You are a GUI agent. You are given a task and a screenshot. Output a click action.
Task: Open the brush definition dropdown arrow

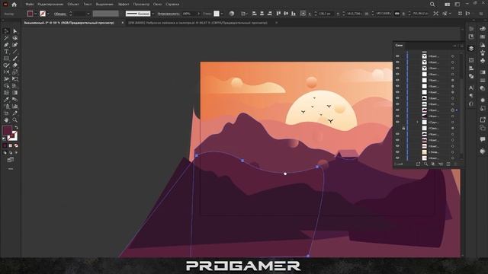click(152, 14)
